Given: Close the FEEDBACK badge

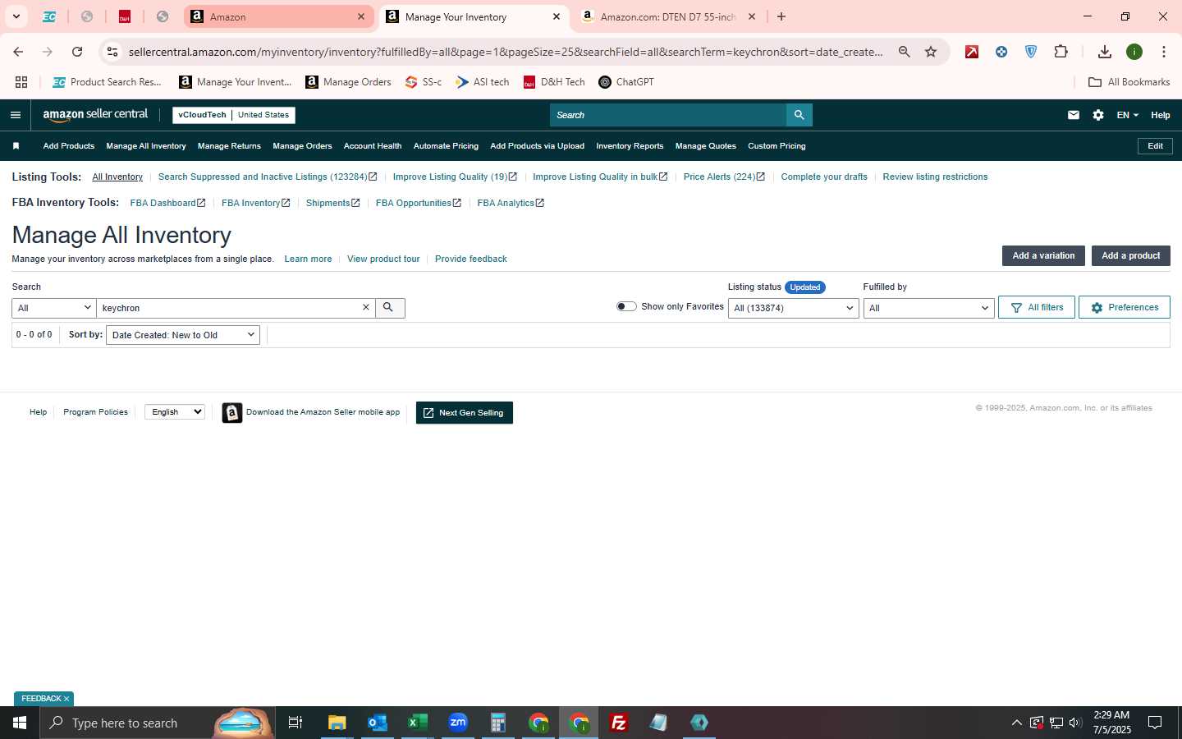Looking at the screenshot, I should click(x=66, y=699).
